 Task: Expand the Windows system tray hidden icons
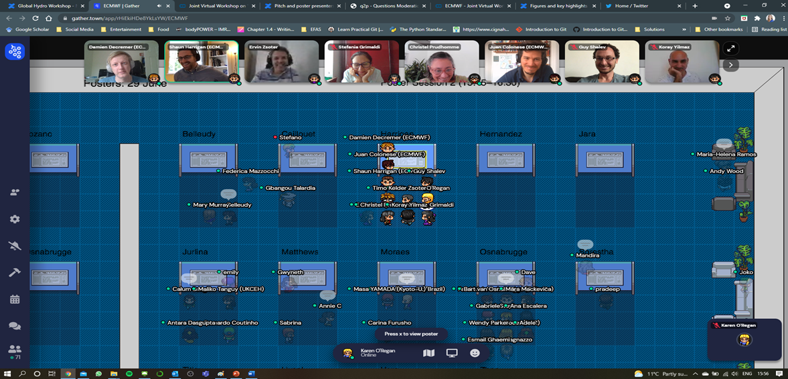(x=695, y=374)
